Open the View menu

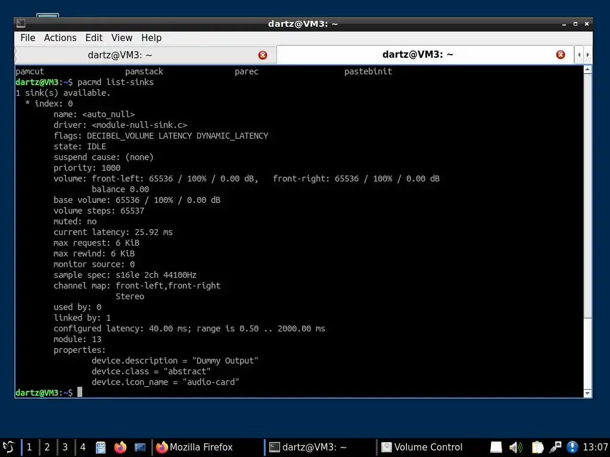click(122, 37)
